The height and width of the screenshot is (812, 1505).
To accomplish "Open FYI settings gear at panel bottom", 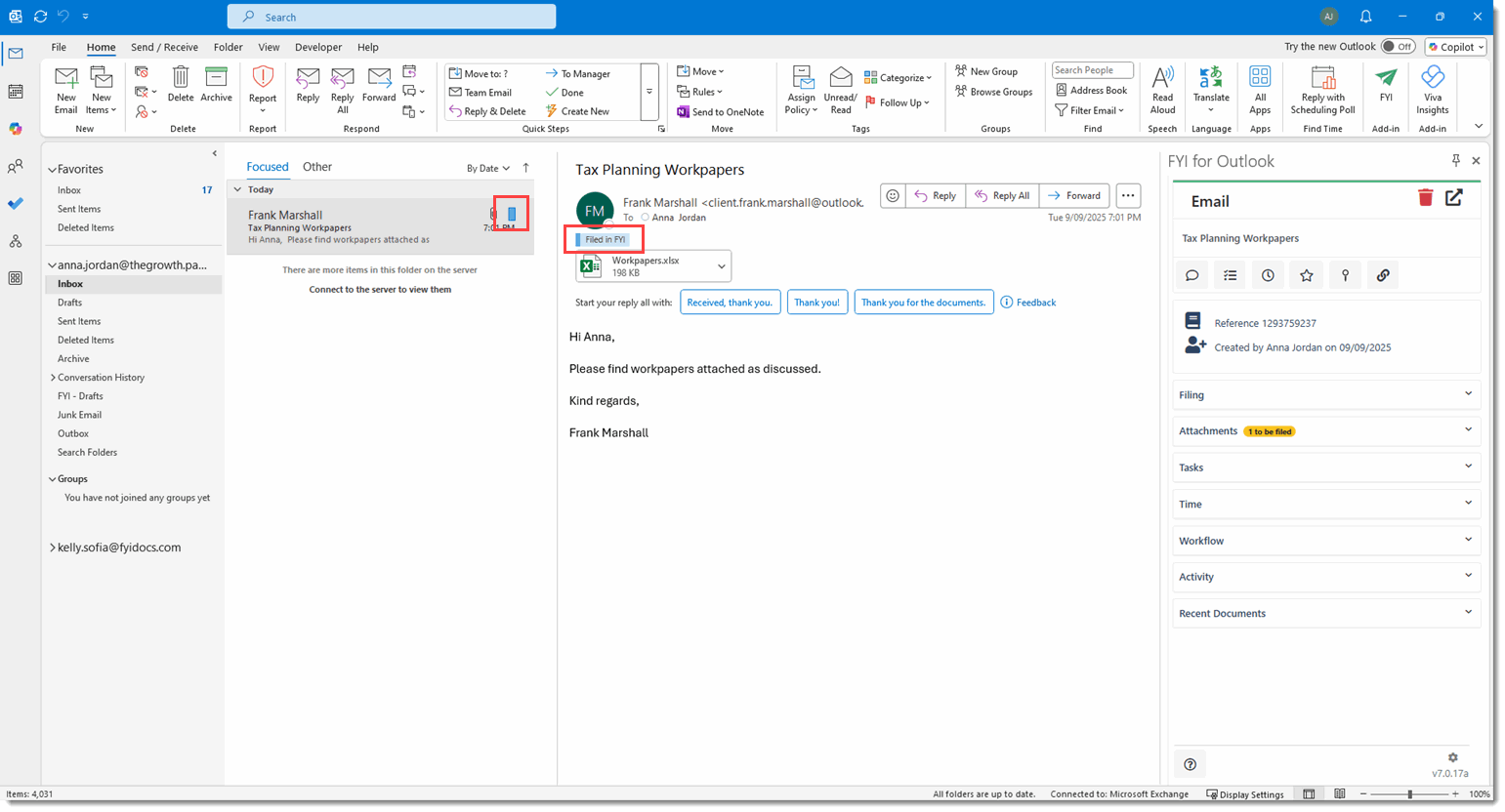I will click(1453, 757).
